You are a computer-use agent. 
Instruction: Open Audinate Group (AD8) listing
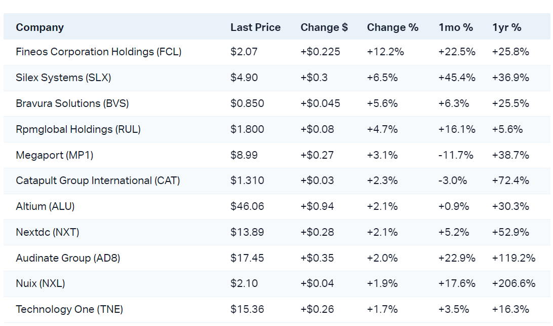[68, 258]
